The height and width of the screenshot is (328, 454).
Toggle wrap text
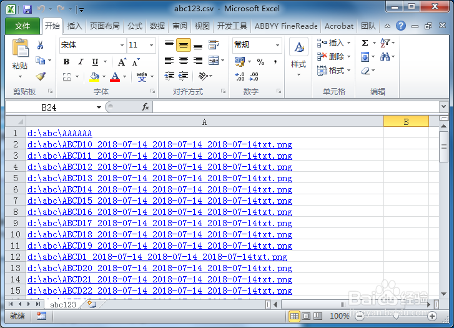click(x=214, y=45)
